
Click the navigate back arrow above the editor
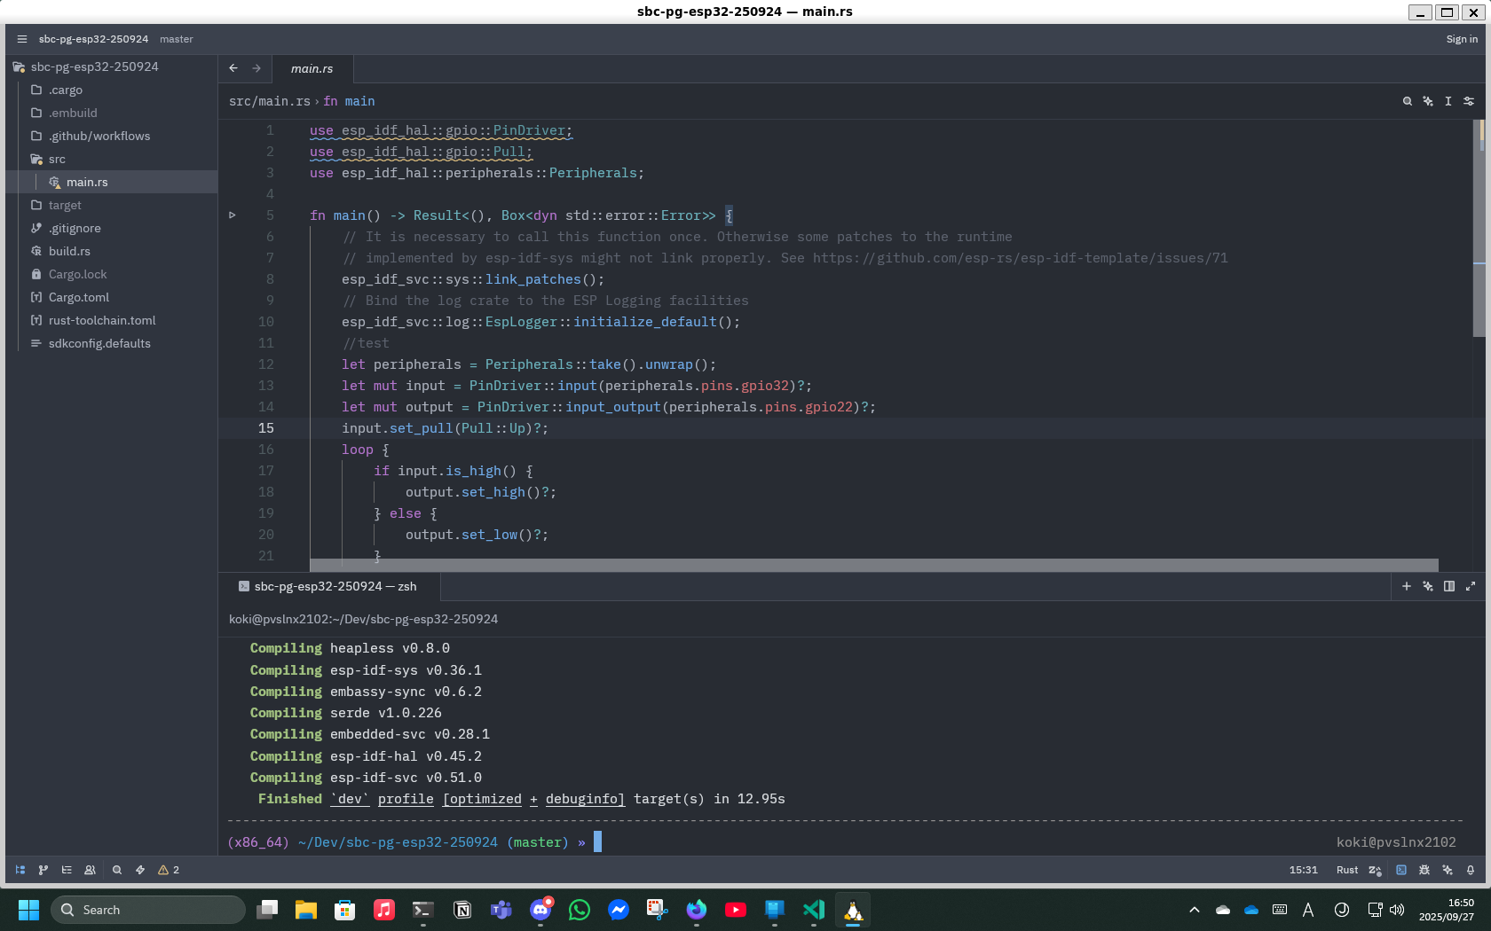click(x=233, y=68)
